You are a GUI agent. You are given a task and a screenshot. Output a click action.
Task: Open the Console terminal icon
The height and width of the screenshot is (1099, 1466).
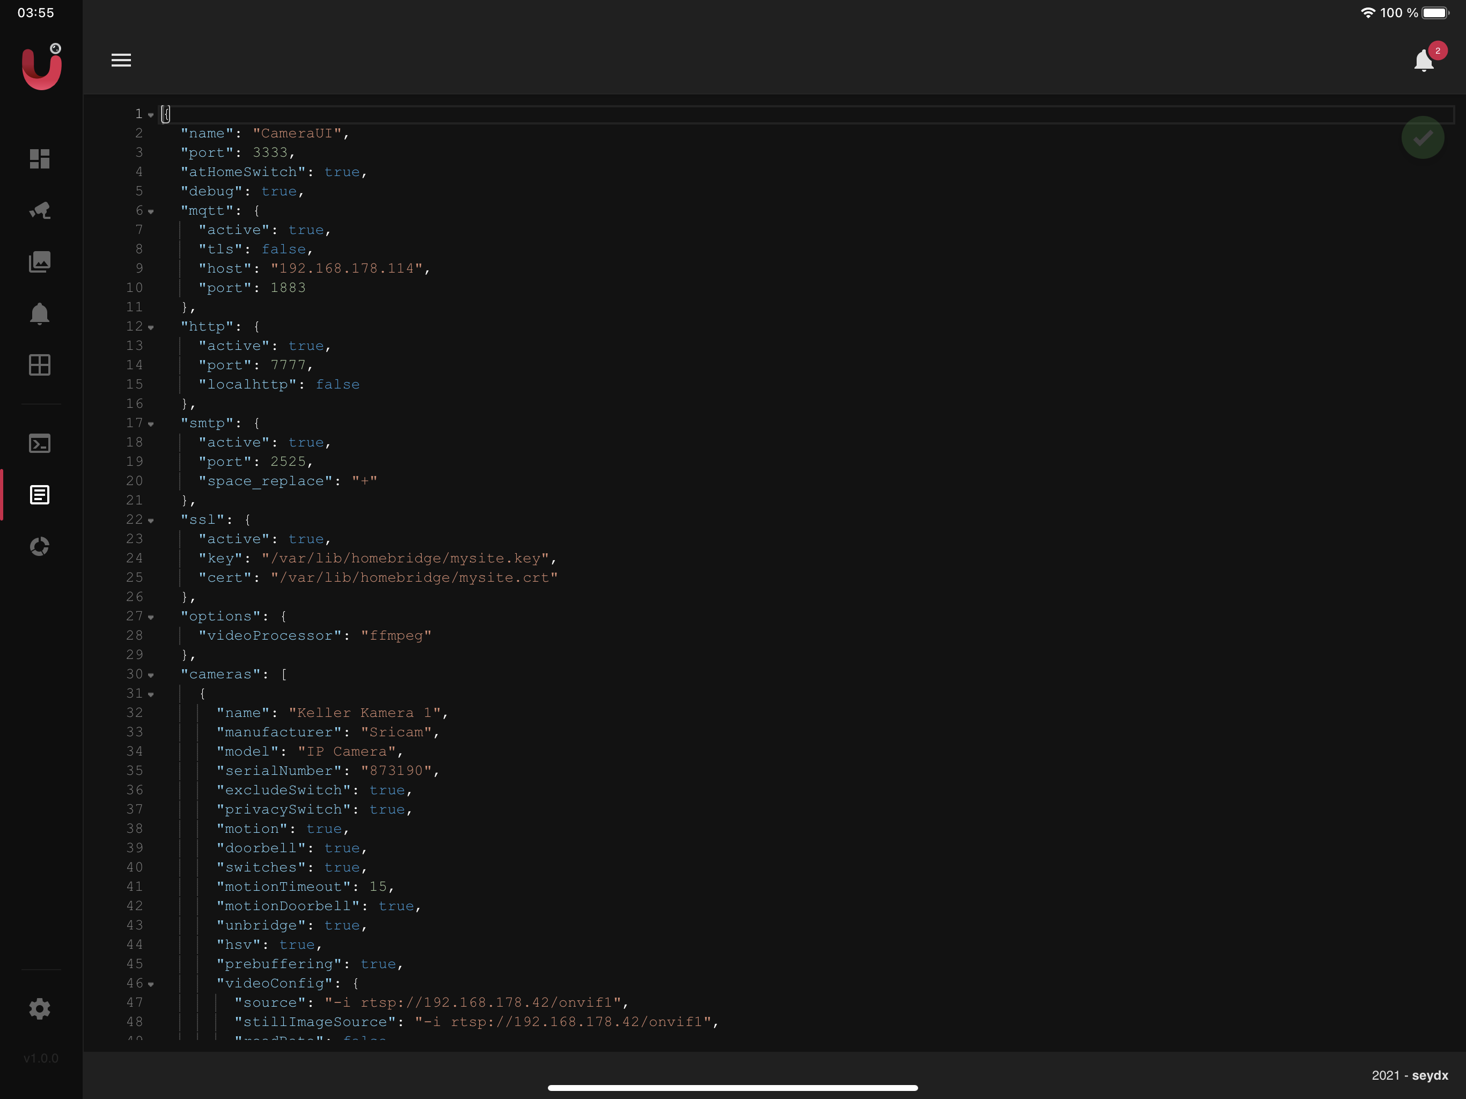(x=40, y=443)
